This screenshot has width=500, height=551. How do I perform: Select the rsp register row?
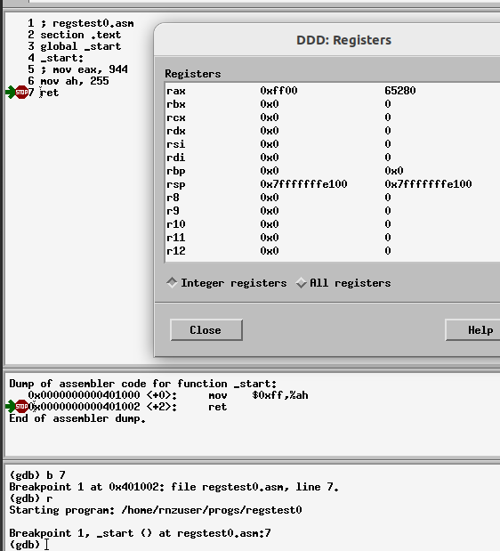[333, 184]
